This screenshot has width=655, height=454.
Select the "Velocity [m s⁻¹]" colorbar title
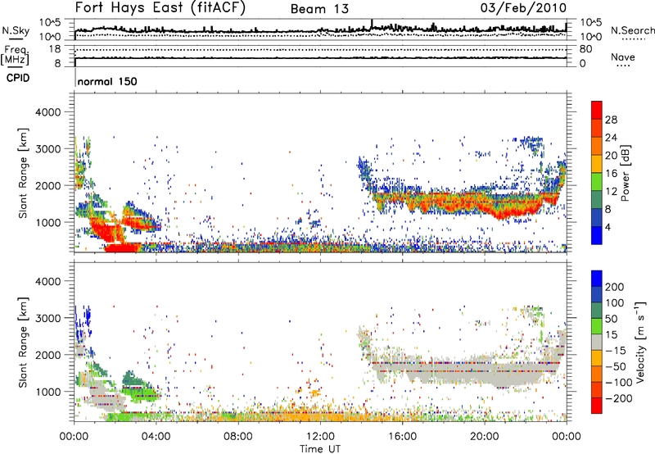coord(640,342)
